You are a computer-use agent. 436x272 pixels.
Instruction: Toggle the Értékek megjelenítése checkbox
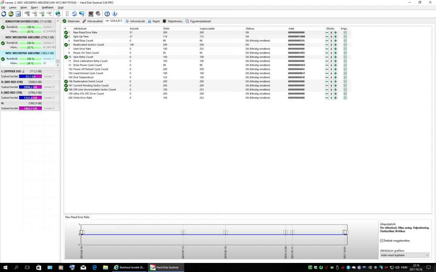(x=381, y=241)
